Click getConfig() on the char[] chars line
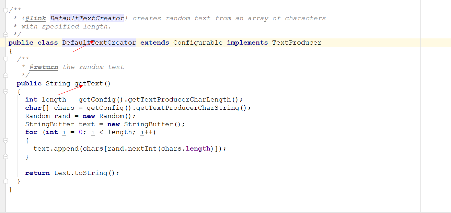 [109, 108]
